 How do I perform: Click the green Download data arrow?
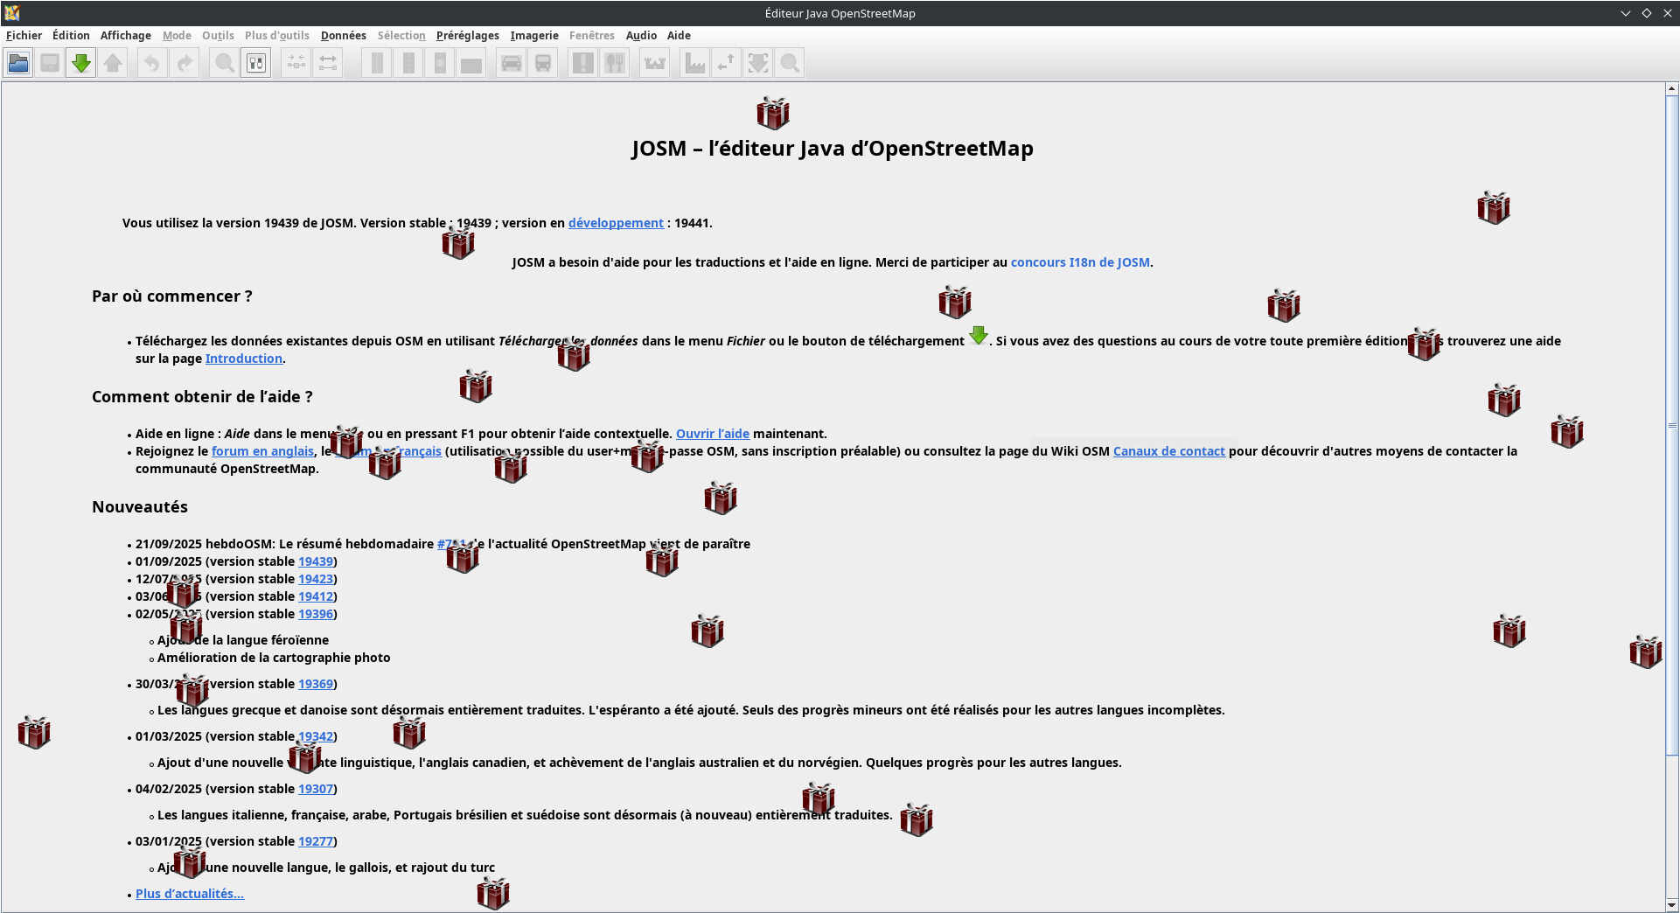(x=81, y=63)
